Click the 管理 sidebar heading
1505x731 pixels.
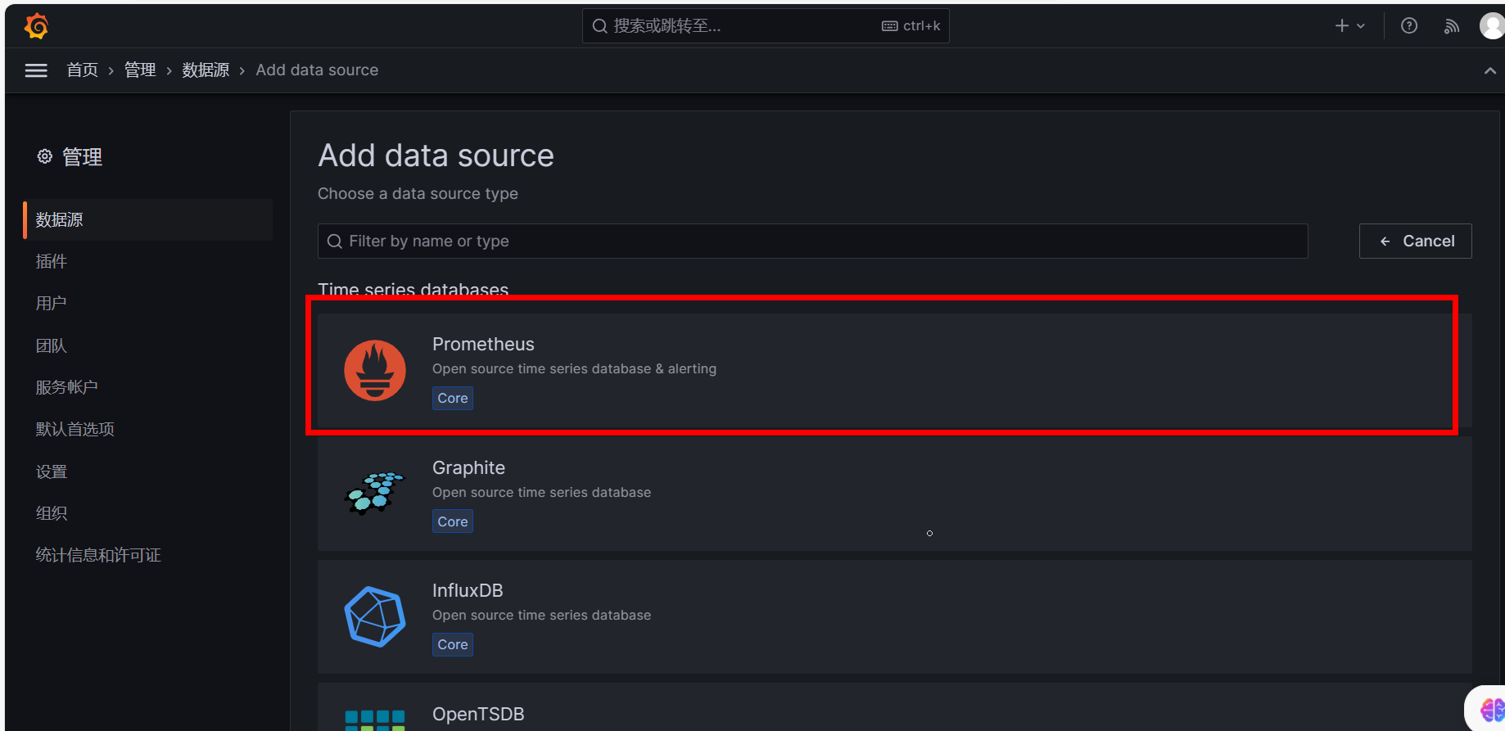(x=82, y=156)
